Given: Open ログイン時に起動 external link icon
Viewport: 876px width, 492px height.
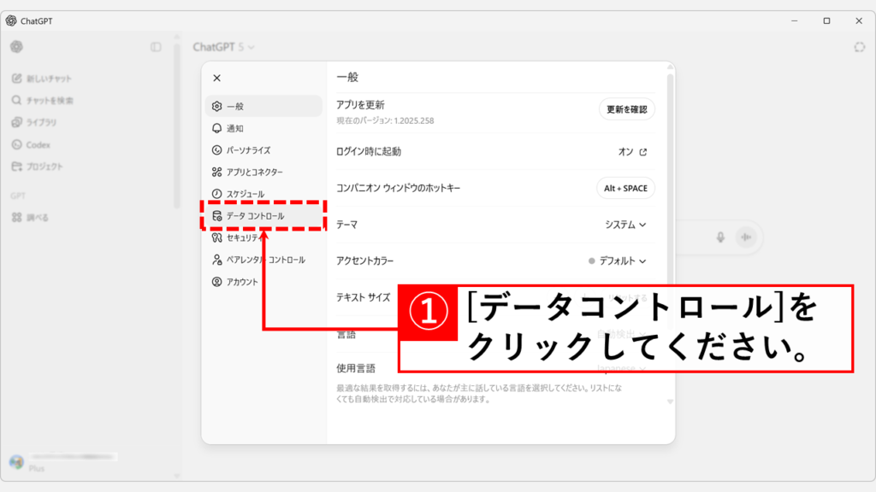Looking at the screenshot, I should coord(643,152).
